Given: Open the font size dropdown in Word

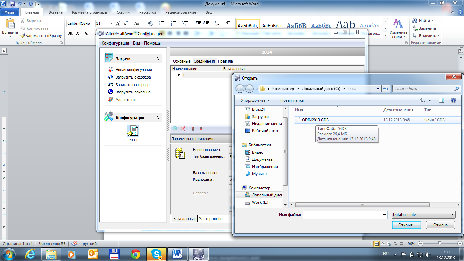Looking at the screenshot, I should pos(111,23).
